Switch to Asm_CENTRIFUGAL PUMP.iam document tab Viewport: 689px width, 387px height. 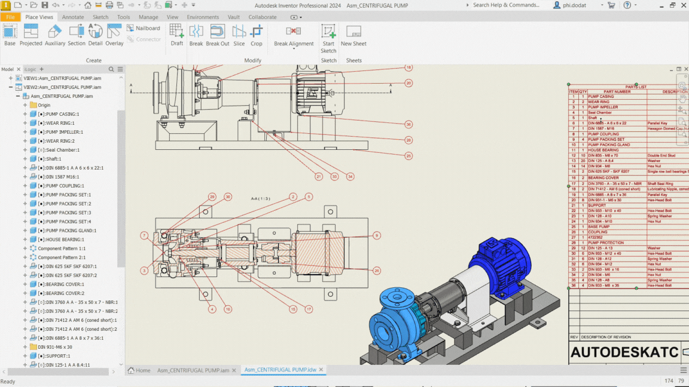click(x=193, y=370)
